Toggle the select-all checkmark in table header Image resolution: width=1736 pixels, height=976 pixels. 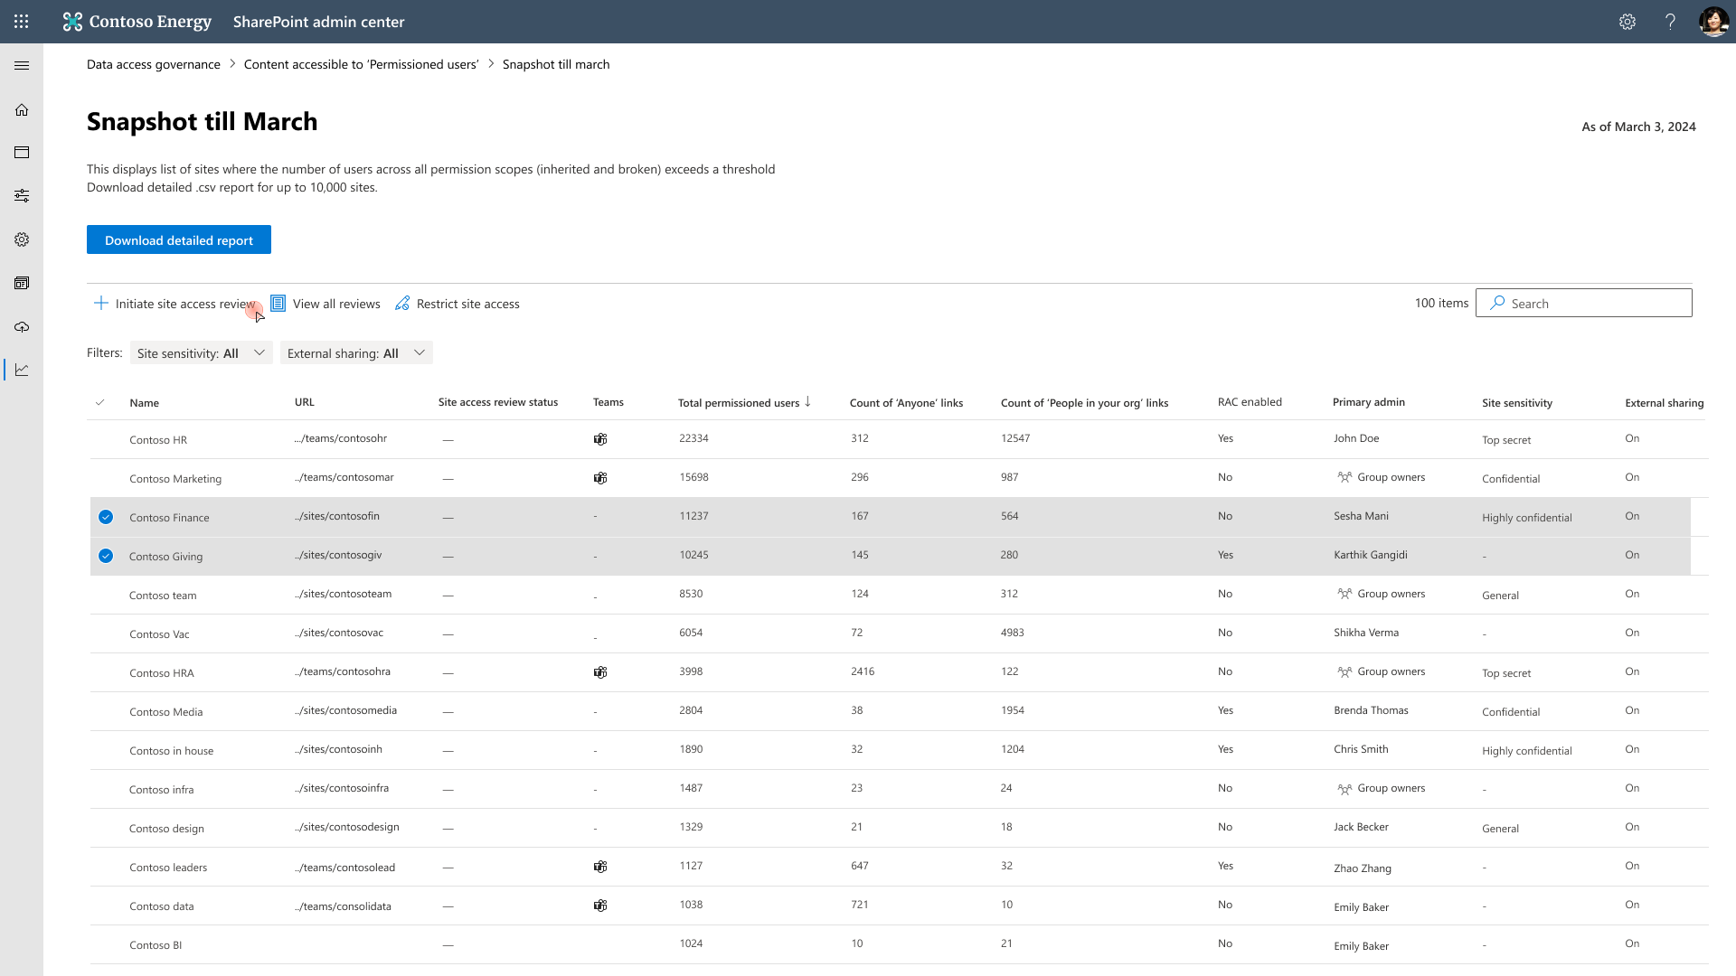(x=100, y=403)
